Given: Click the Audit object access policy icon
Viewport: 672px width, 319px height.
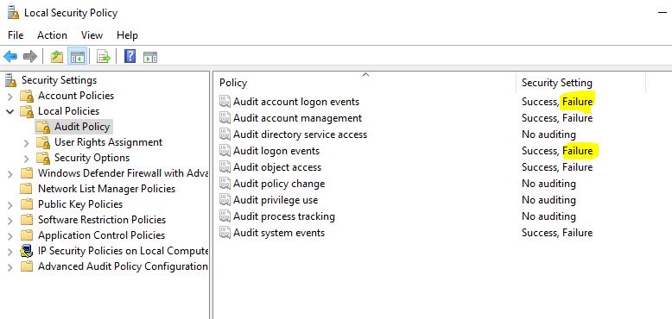Looking at the screenshot, I should [225, 167].
